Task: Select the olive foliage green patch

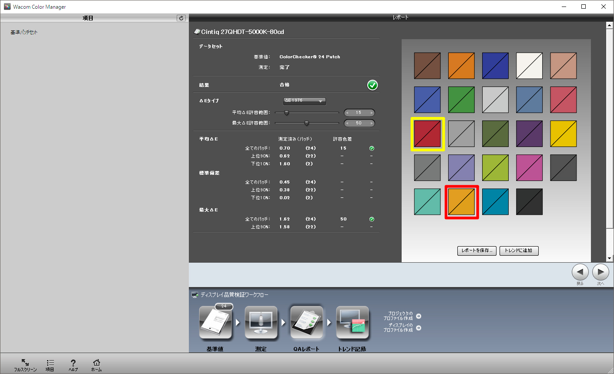Action: 495,134
